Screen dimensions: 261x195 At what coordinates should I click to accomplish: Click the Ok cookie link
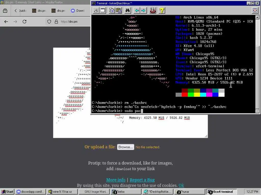point(181,185)
